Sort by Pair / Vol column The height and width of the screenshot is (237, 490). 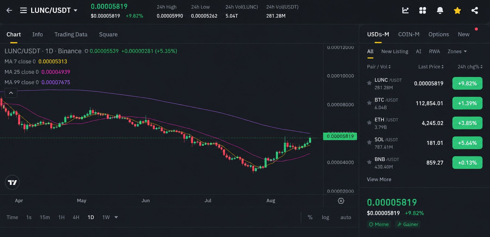coord(379,67)
